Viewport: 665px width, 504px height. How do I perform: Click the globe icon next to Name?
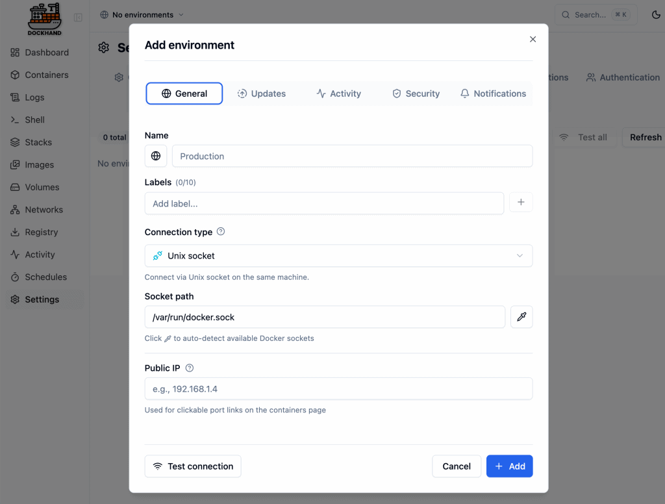[156, 156]
